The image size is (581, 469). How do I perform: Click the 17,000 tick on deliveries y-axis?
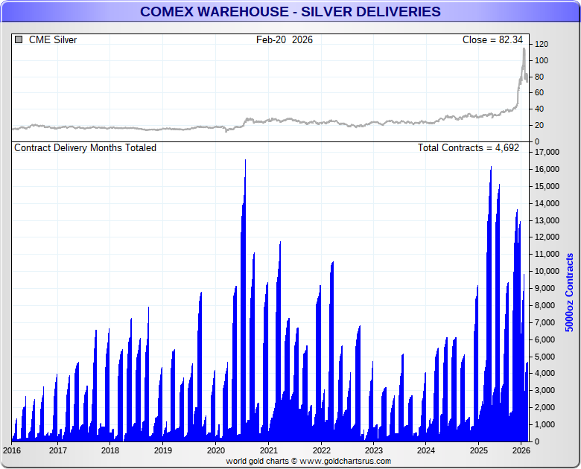click(x=547, y=153)
